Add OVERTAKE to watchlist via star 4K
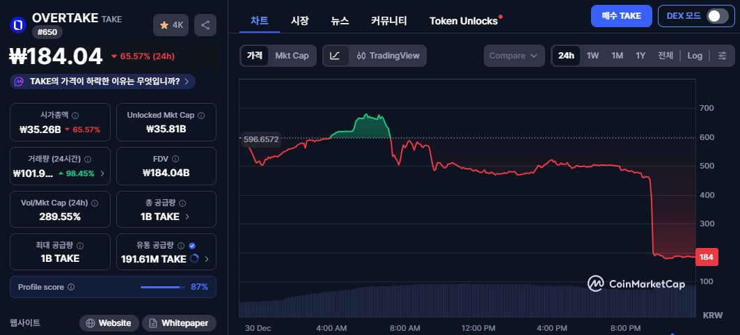Image resolution: width=740 pixels, height=335 pixels. tap(171, 25)
